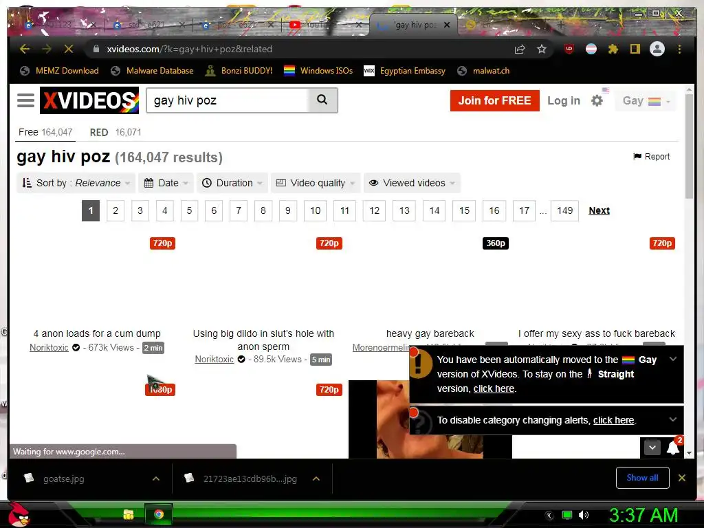The width and height of the screenshot is (704, 528).
Task: Open the Viewed videos dropdown
Action: (412, 183)
